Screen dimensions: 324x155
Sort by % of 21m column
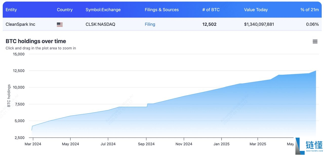tap(309, 10)
